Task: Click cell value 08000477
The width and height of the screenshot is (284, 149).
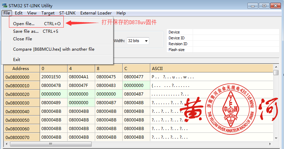Action: point(136,77)
